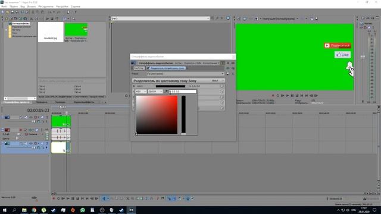381x214 pixels.
Task: Click Record button under video preview
Action: (273, 96)
